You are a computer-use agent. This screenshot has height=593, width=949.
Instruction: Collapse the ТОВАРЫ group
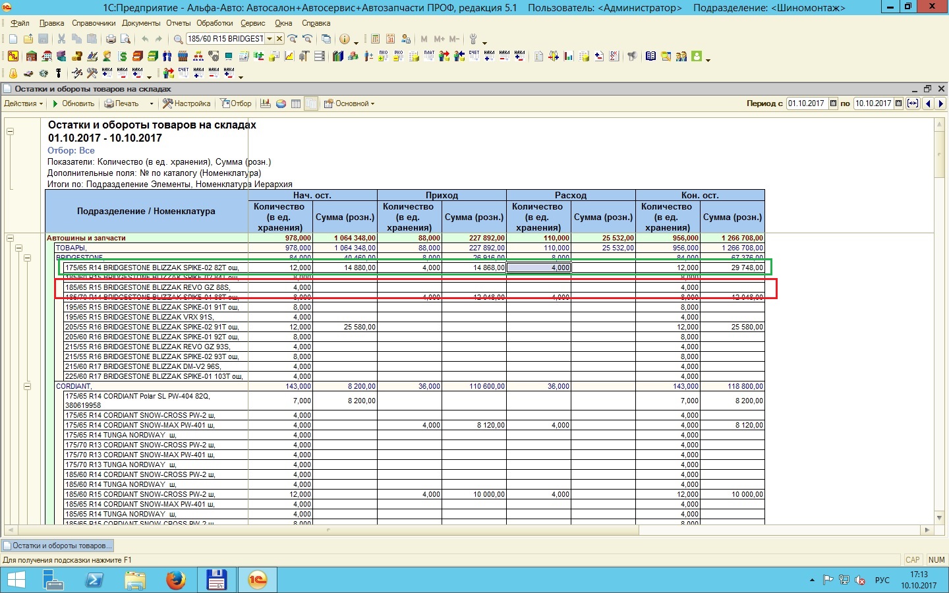pyautogui.click(x=18, y=248)
